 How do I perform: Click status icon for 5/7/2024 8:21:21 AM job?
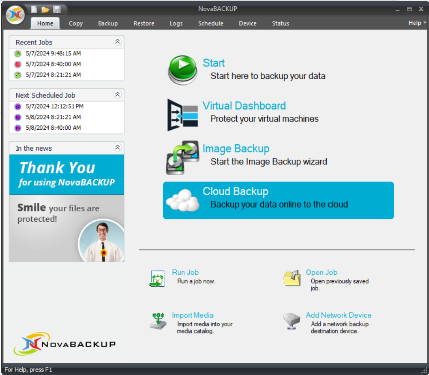pos(18,75)
